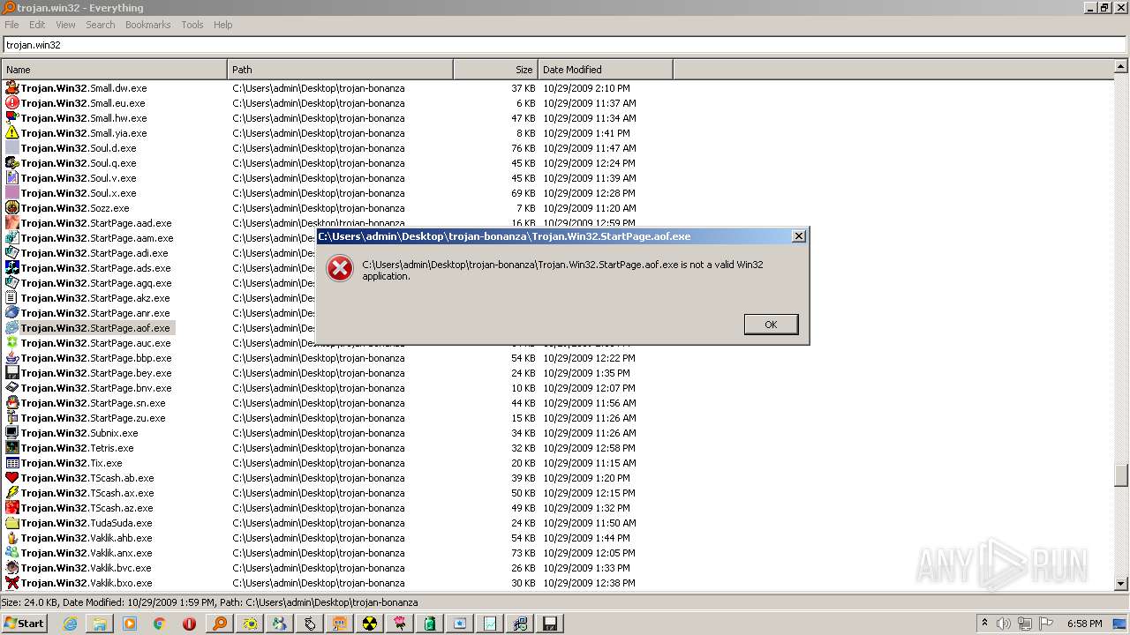Click the results scrollbar up arrow

1121,66
